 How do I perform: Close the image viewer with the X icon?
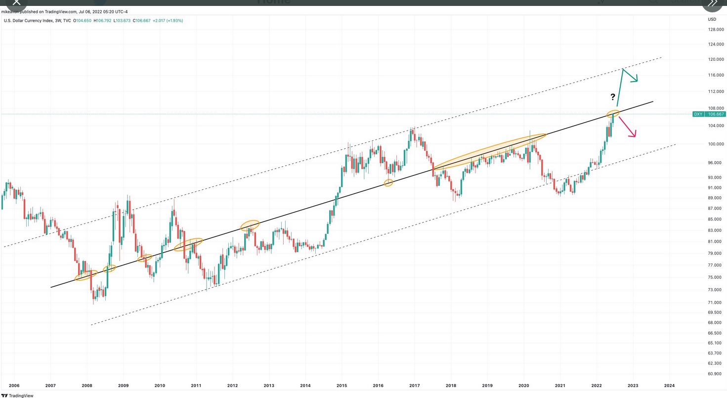tap(16, 3)
